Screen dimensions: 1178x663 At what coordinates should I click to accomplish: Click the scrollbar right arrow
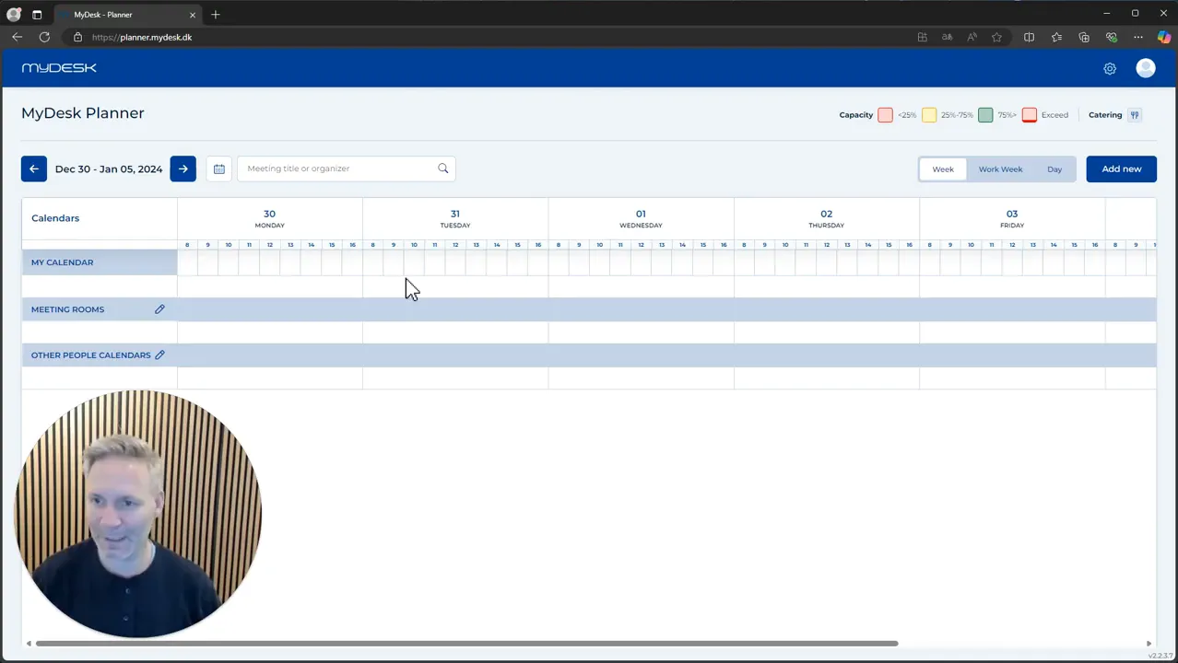1149,644
